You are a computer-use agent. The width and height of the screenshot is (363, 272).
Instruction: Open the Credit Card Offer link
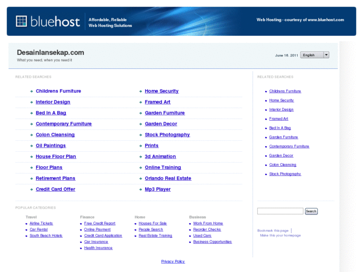(x=55, y=189)
